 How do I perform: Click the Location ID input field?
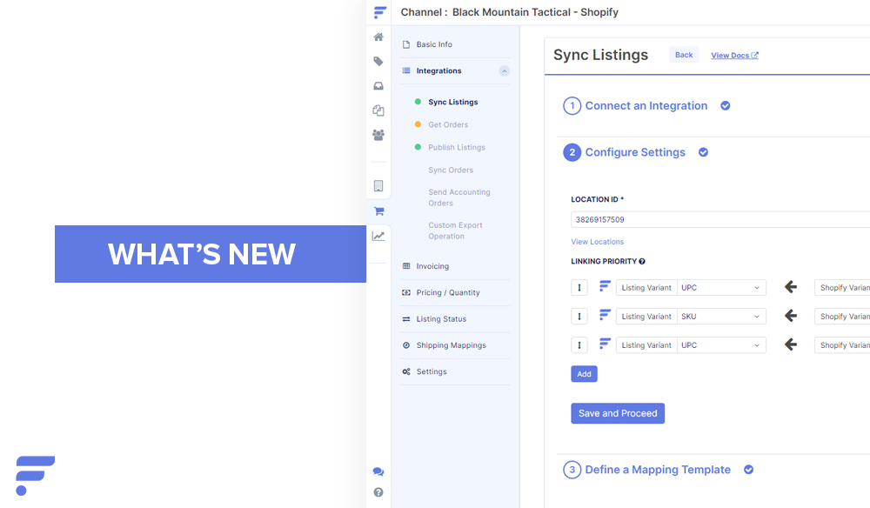point(720,219)
